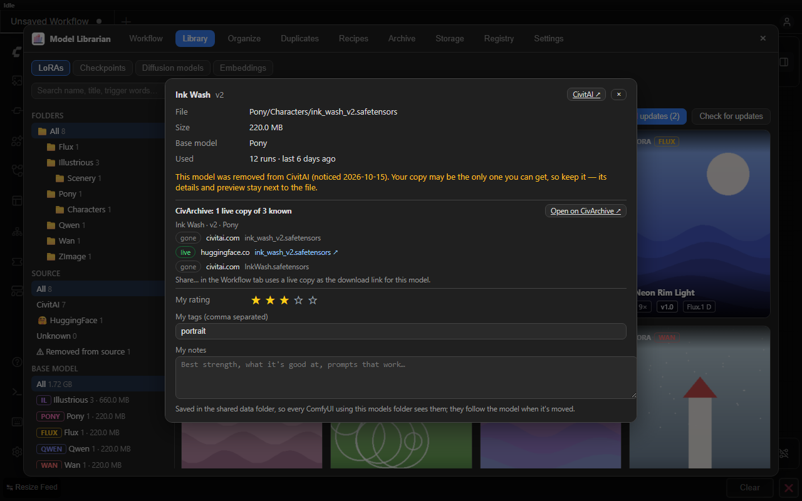The width and height of the screenshot is (802, 501).
Task: Click the My tags input field
Action: click(401, 331)
